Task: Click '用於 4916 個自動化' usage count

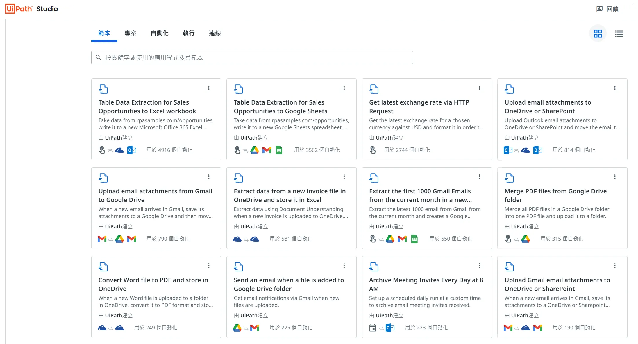Action: (x=169, y=150)
